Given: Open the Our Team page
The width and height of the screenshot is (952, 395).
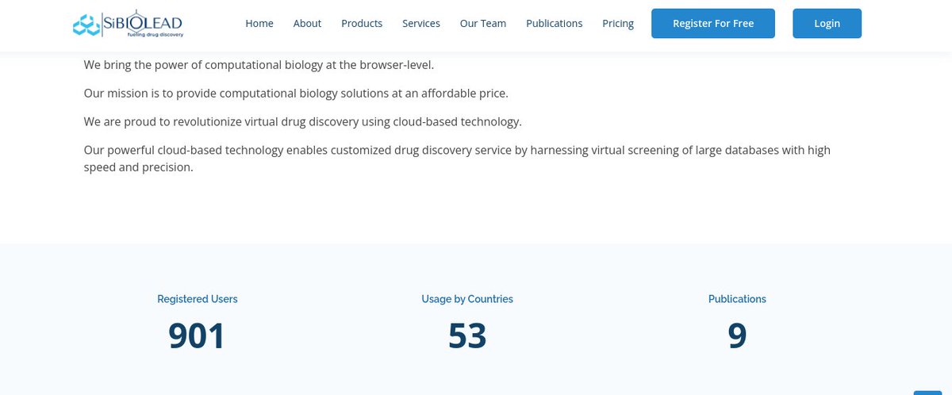Looking at the screenshot, I should [483, 23].
